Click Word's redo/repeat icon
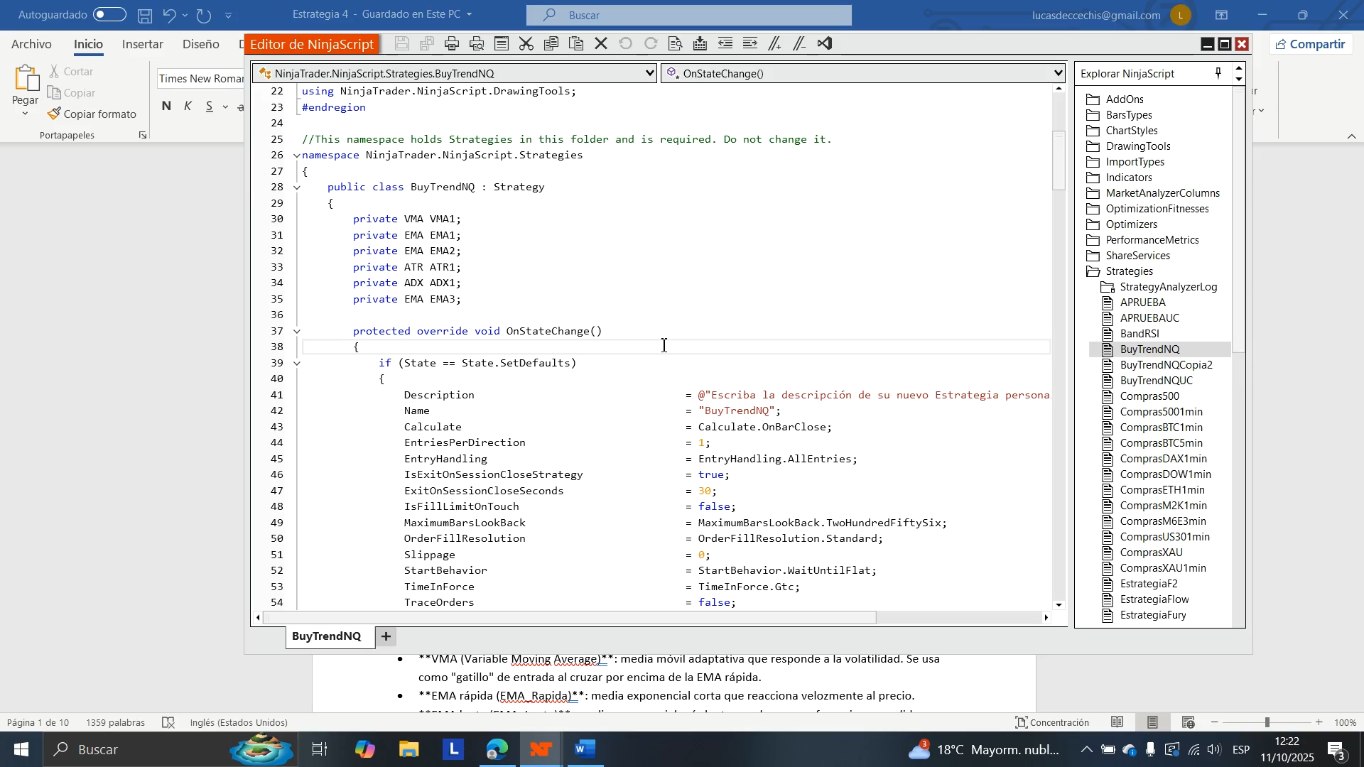The width and height of the screenshot is (1364, 767). [x=204, y=15]
